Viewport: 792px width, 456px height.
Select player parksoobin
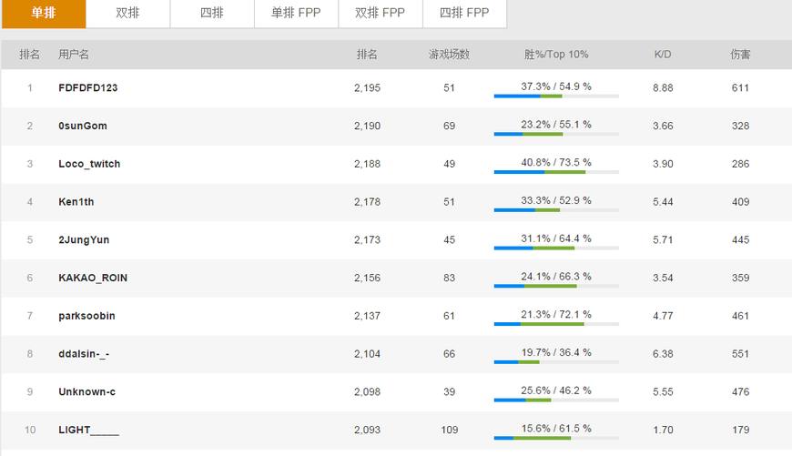[x=86, y=316]
